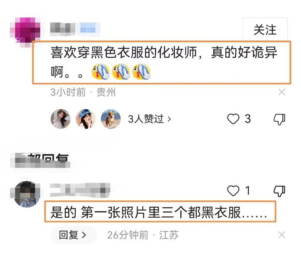Screen dimensions: 301x253
Task: View the liker with blue hat avatar
Action: click(x=86, y=119)
